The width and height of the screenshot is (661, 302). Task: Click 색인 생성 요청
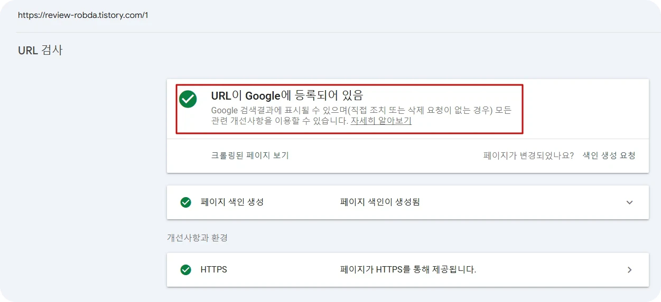click(x=609, y=155)
